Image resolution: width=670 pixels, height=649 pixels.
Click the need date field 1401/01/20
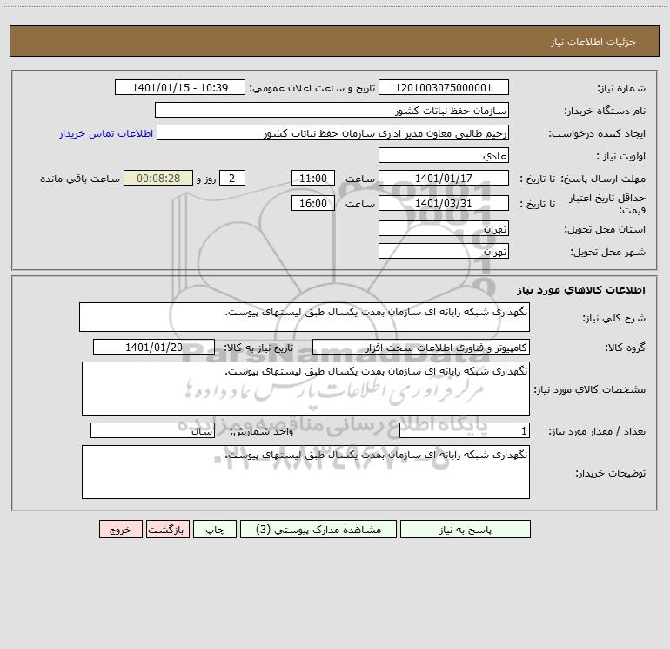tap(154, 347)
